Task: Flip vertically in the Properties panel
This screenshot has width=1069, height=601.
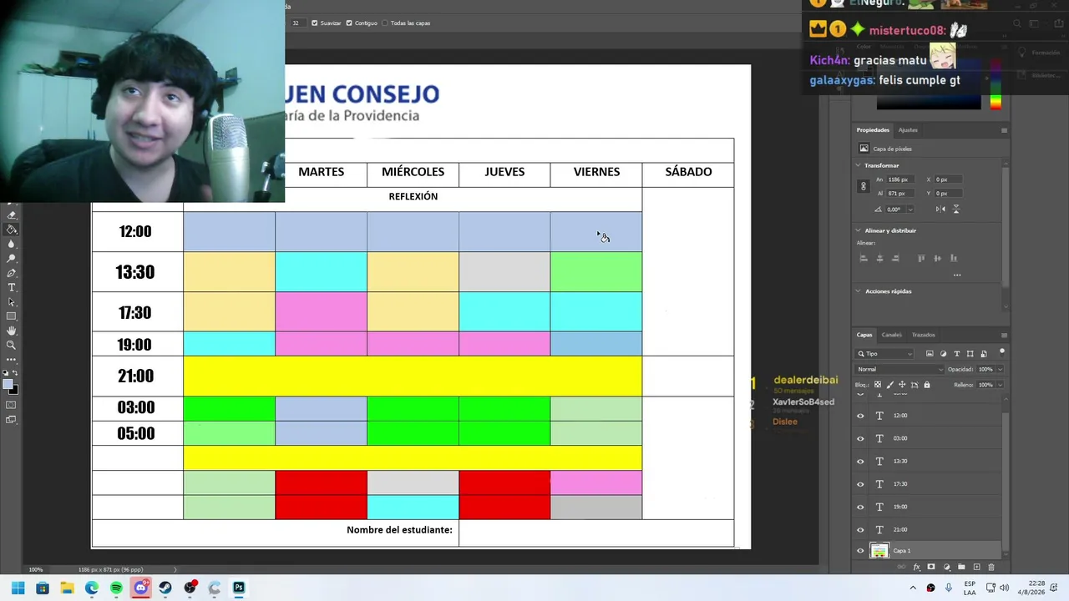Action: (x=956, y=209)
